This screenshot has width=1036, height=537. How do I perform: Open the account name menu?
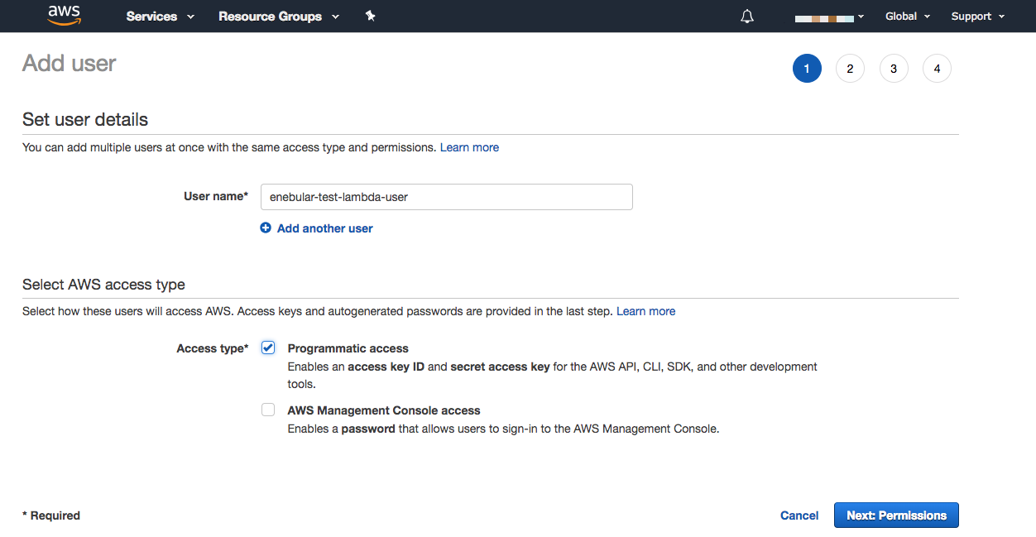coord(829,17)
